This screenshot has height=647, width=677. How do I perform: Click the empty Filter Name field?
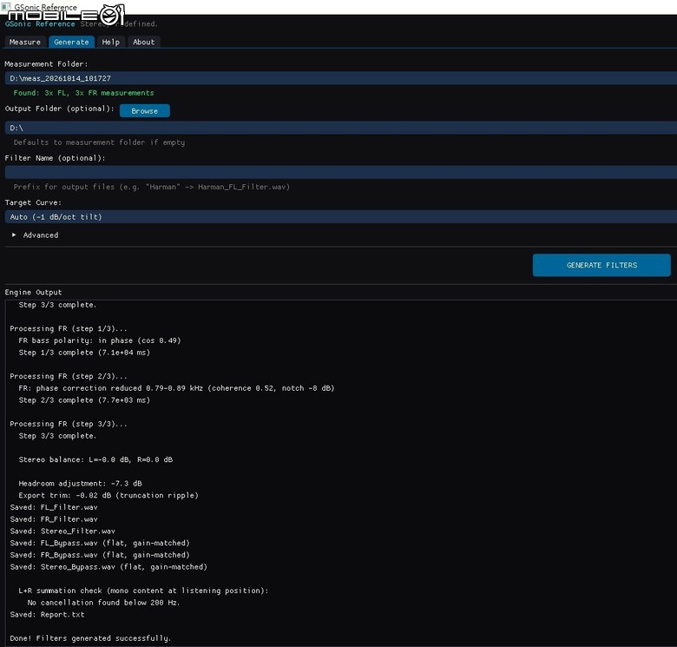(x=340, y=172)
